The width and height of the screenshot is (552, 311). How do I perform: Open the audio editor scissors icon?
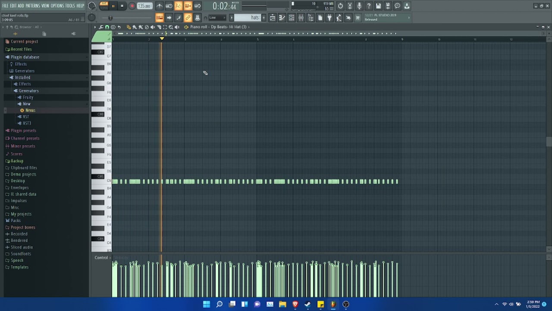point(350,6)
